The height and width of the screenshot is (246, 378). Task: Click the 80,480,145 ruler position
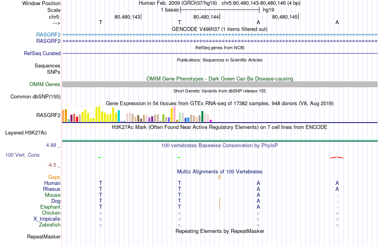(285, 17)
